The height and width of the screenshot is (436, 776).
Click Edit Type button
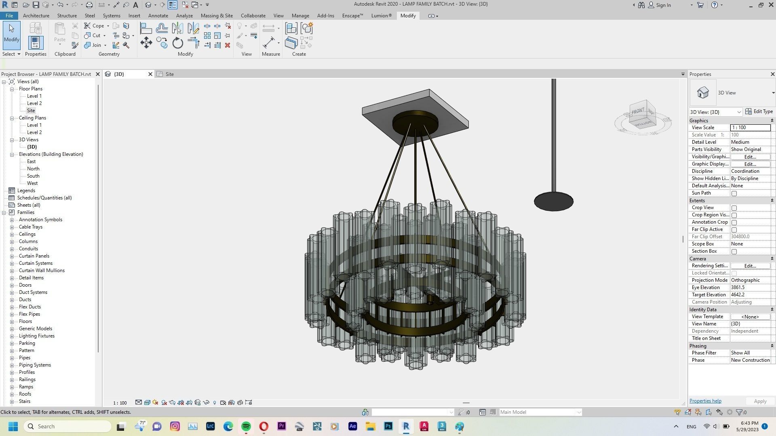pyautogui.click(x=759, y=112)
